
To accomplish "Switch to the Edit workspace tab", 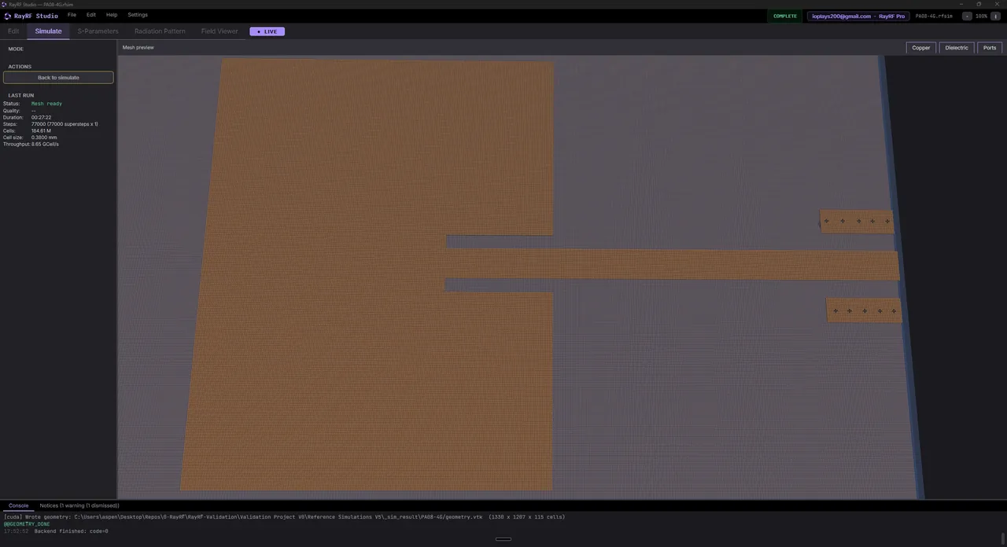I will coord(13,31).
